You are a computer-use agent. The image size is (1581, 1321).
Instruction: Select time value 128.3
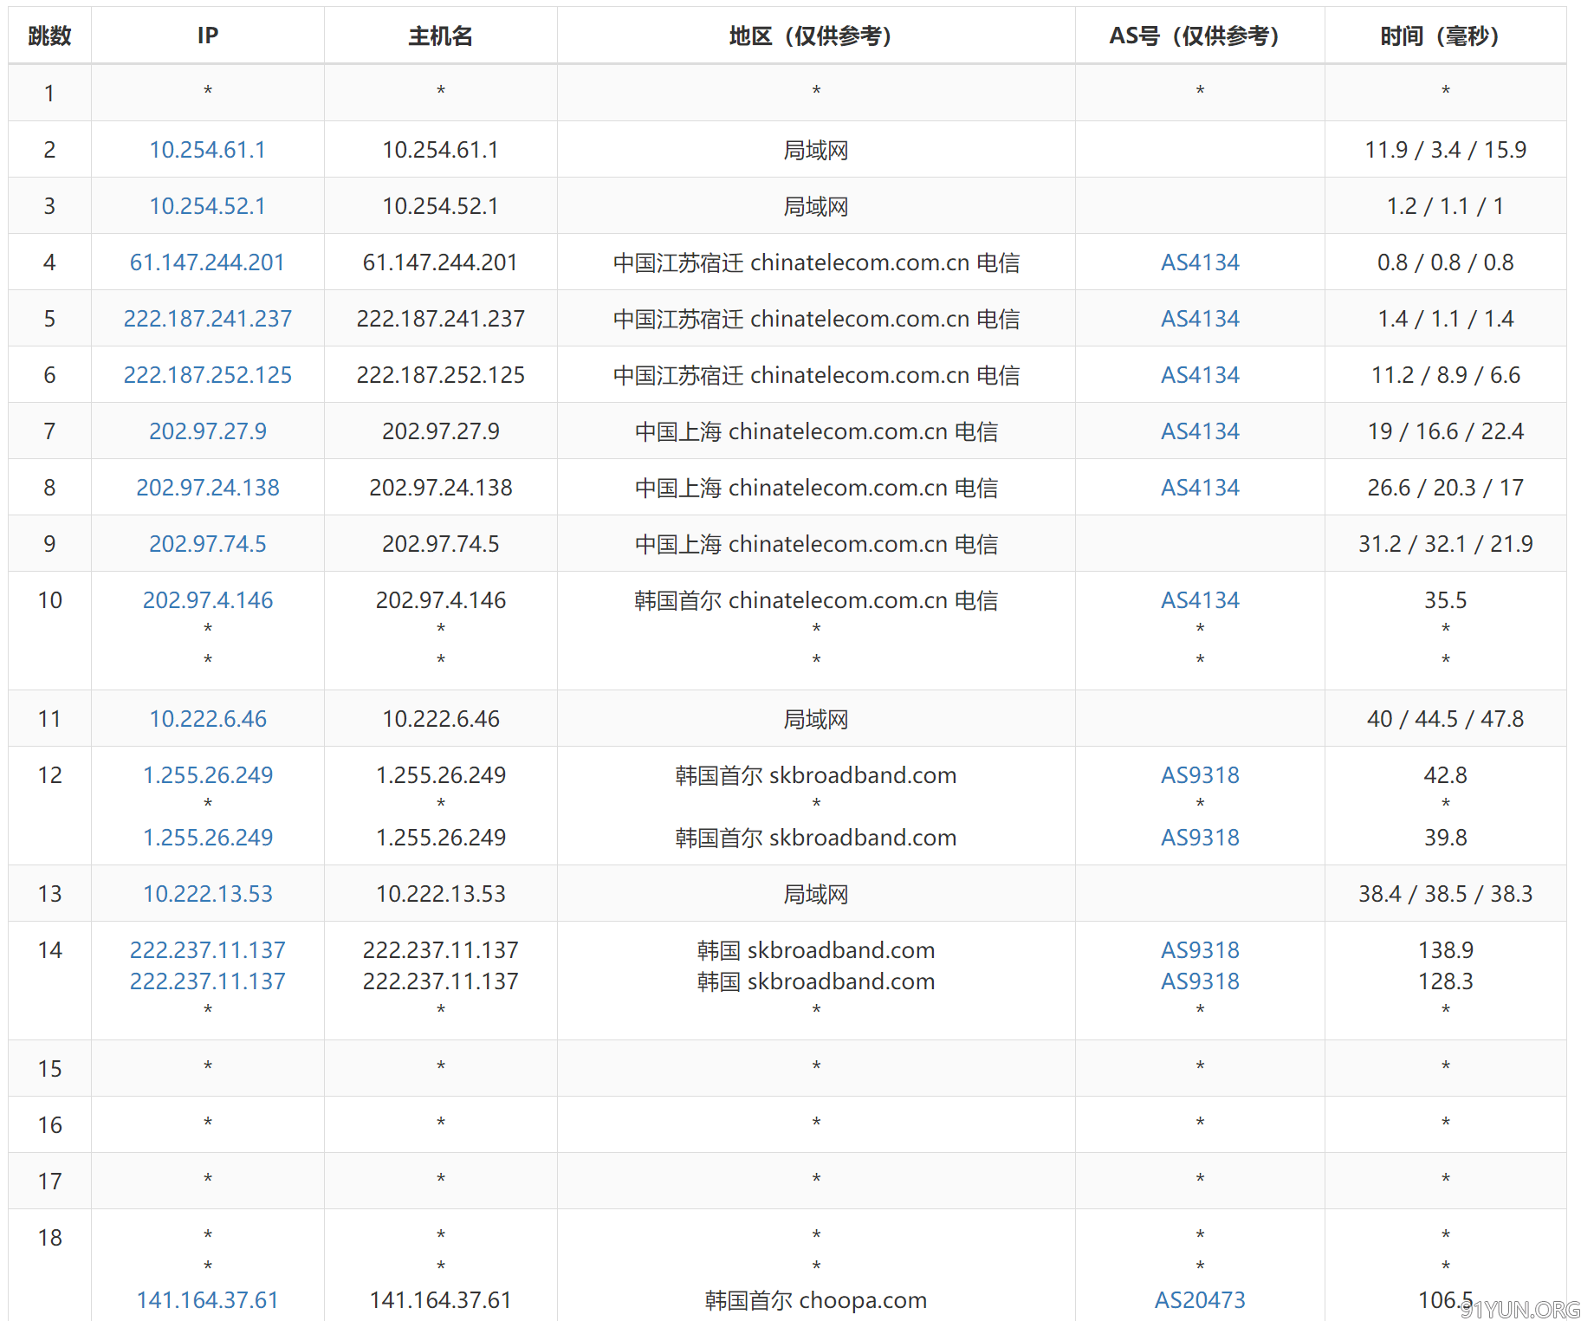click(x=1445, y=981)
